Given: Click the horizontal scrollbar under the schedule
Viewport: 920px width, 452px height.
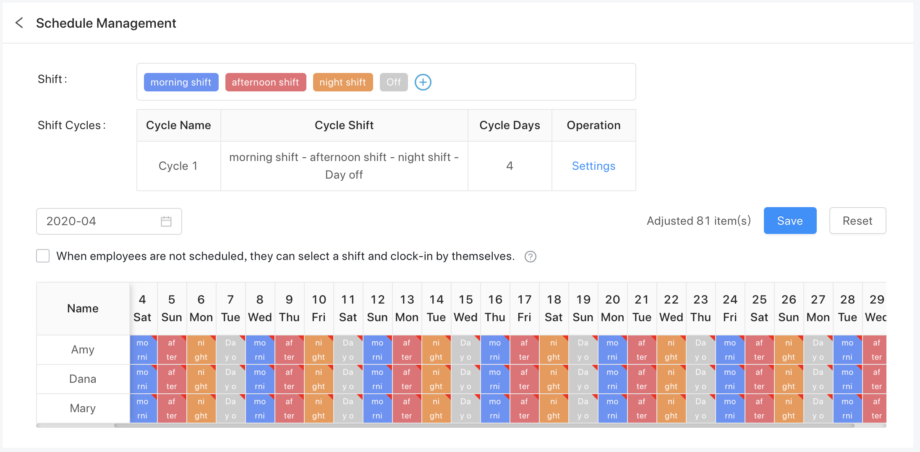Looking at the screenshot, I should pos(483,426).
